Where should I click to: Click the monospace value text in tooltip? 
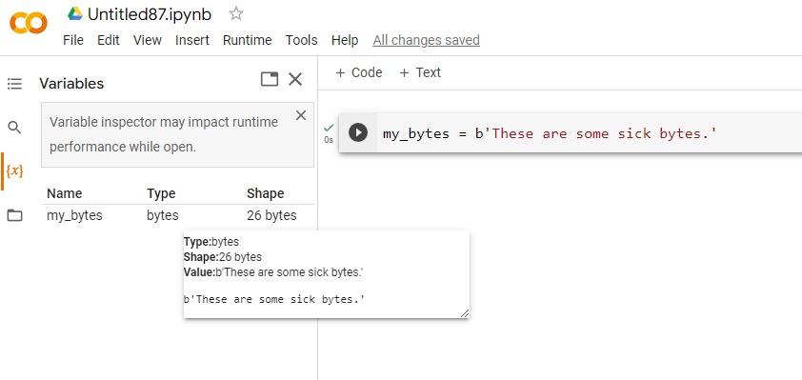click(x=274, y=299)
